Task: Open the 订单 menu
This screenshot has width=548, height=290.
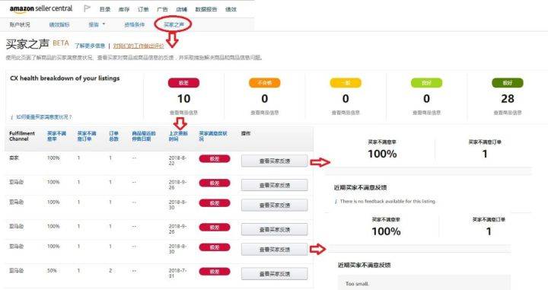Action: (143, 9)
